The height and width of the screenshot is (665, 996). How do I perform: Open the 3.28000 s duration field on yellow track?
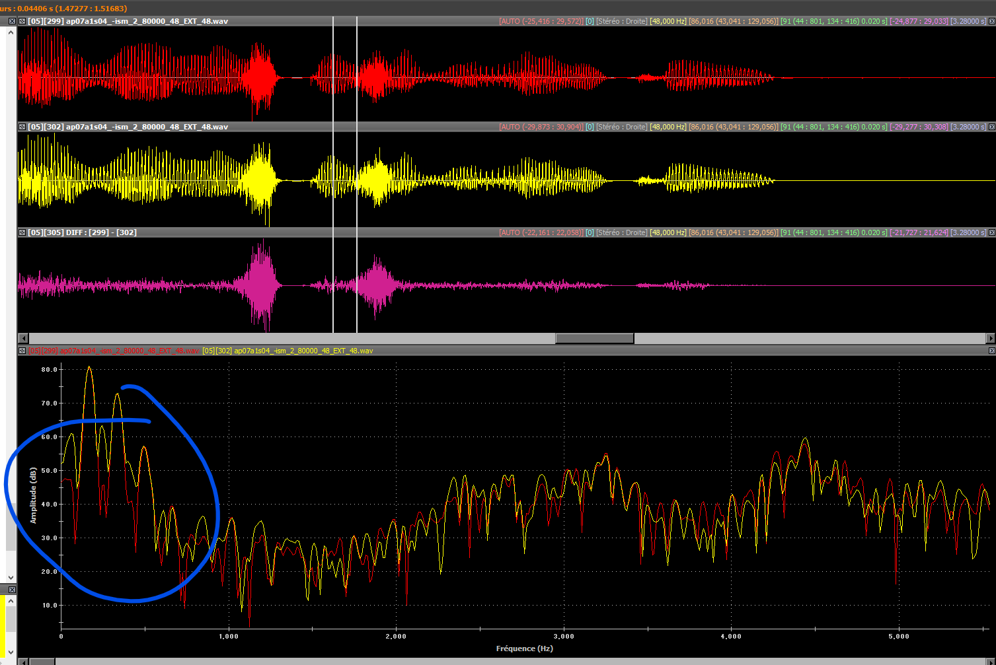point(968,127)
